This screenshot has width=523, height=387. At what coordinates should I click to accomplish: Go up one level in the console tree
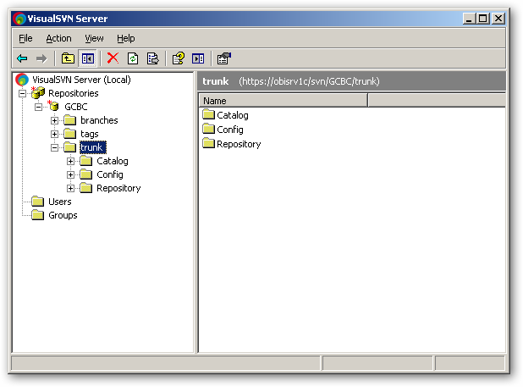(68, 58)
